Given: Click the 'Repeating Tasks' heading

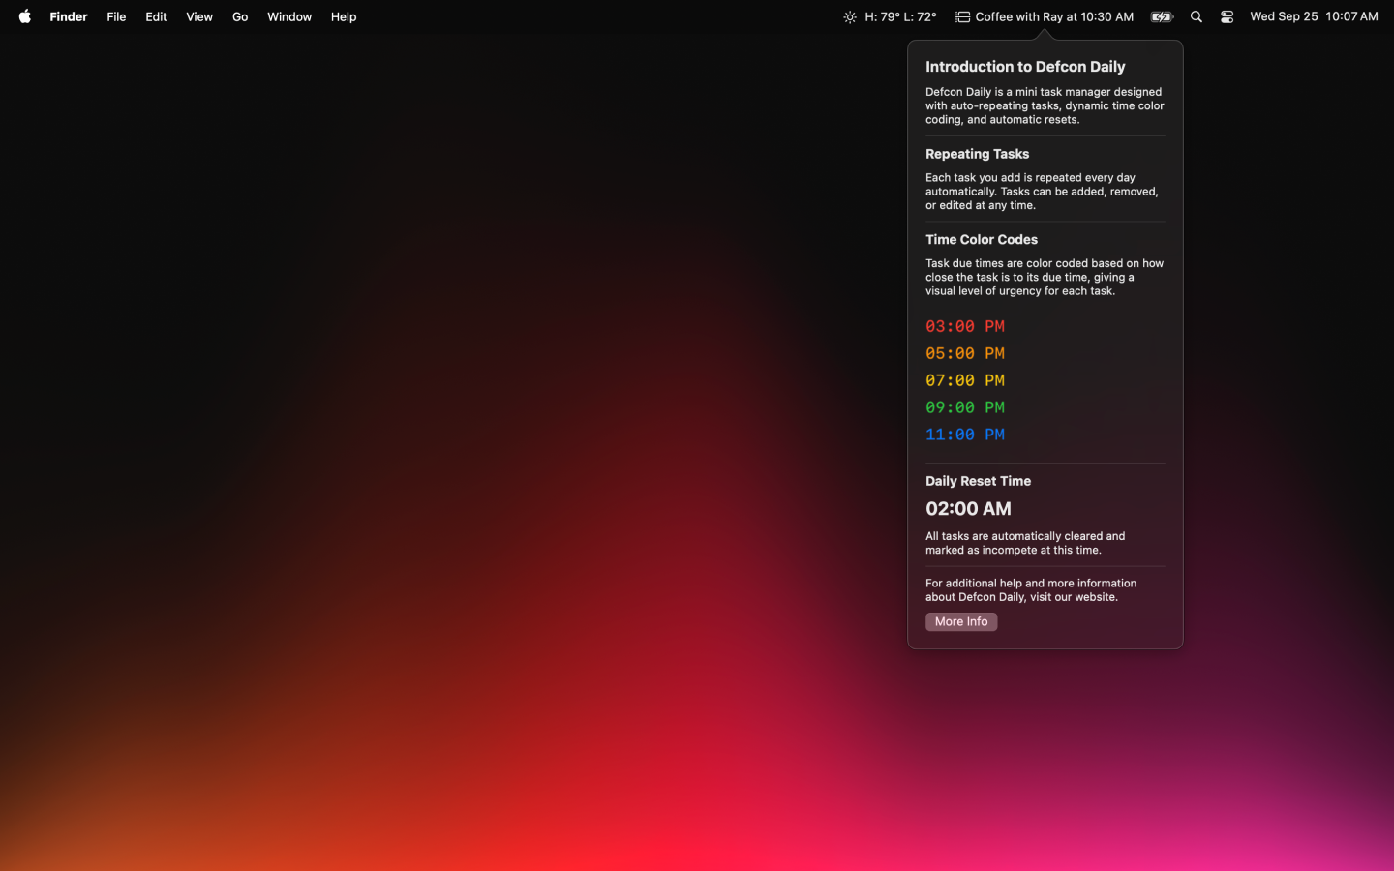Looking at the screenshot, I should [x=977, y=154].
